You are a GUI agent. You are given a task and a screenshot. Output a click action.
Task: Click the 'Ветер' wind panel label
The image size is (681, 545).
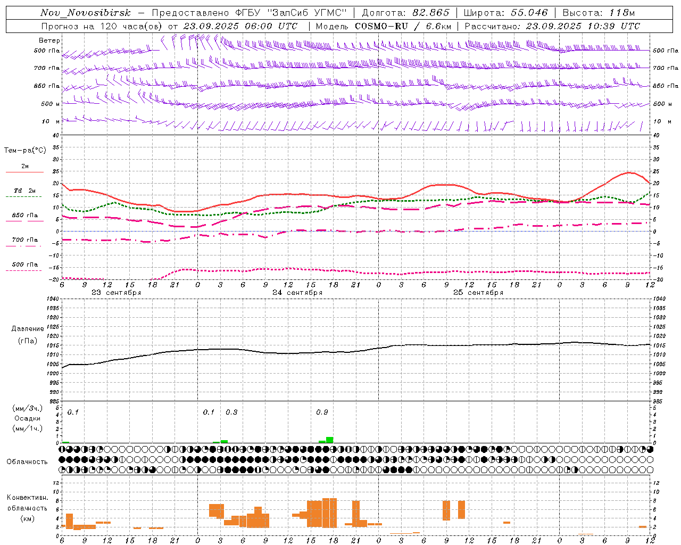click(49, 40)
